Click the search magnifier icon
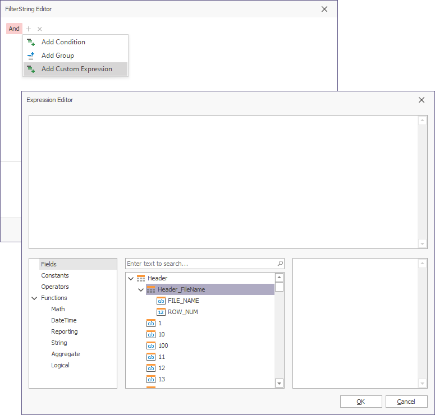The height and width of the screenshot is (415, 435). 280,264
